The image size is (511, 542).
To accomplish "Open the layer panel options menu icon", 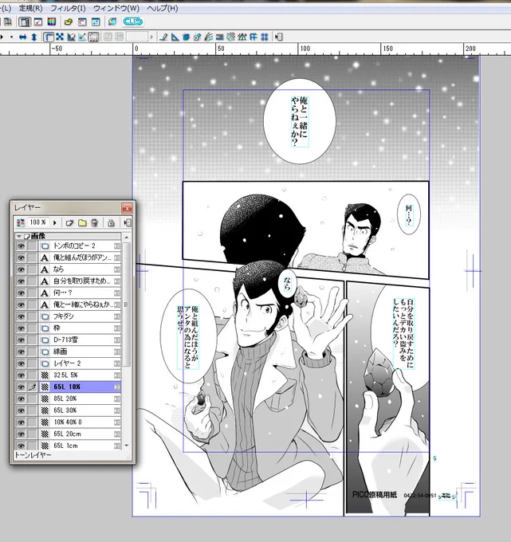I will pos(128,222).
